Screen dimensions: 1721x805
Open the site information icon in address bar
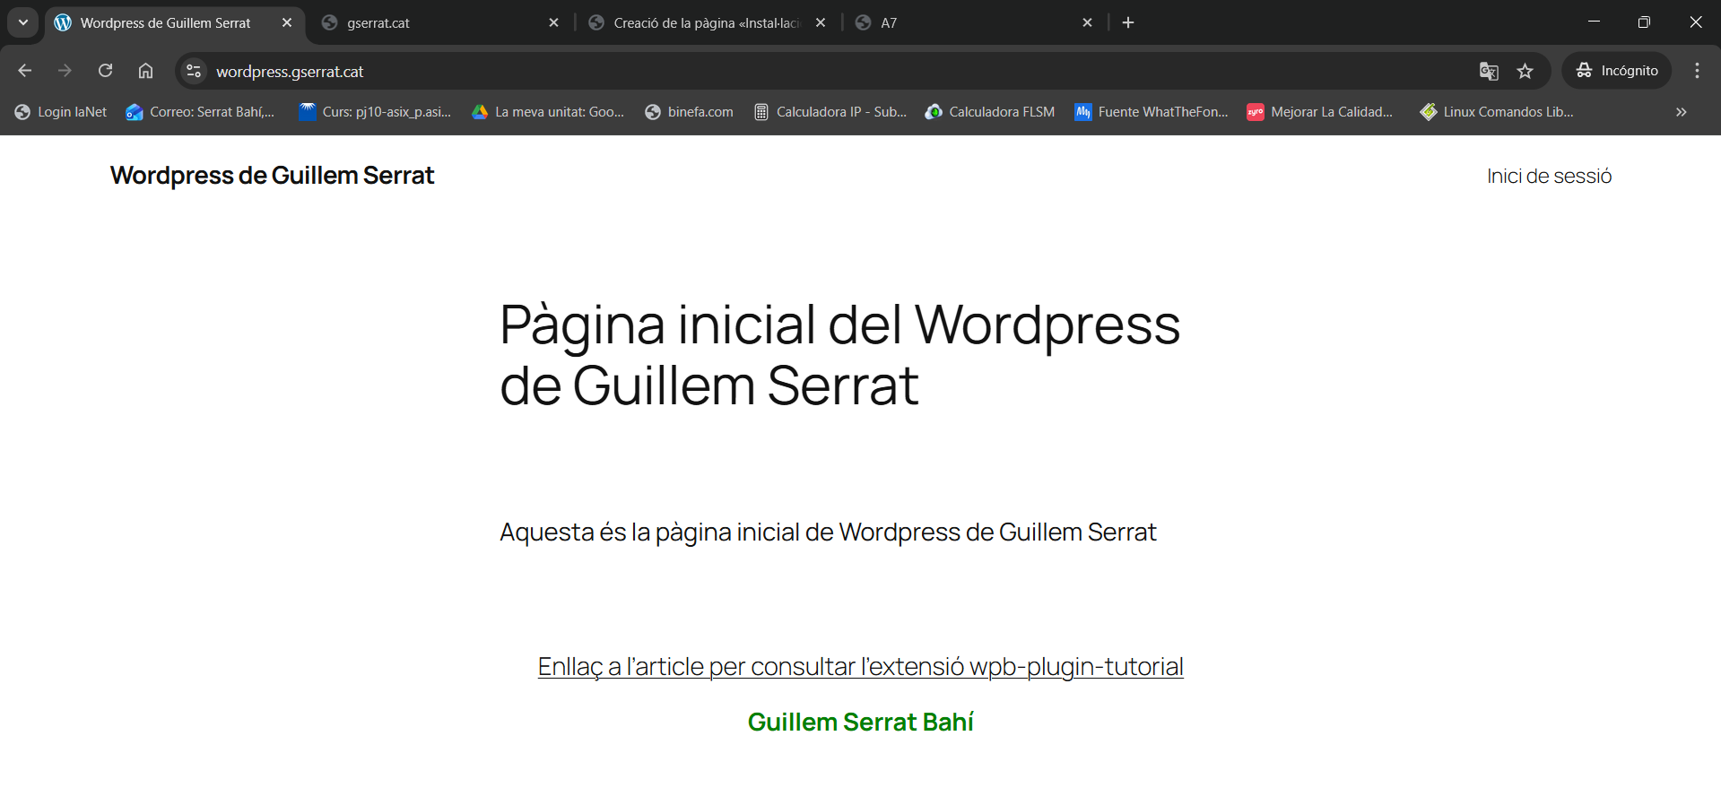(x=193, y=71)
